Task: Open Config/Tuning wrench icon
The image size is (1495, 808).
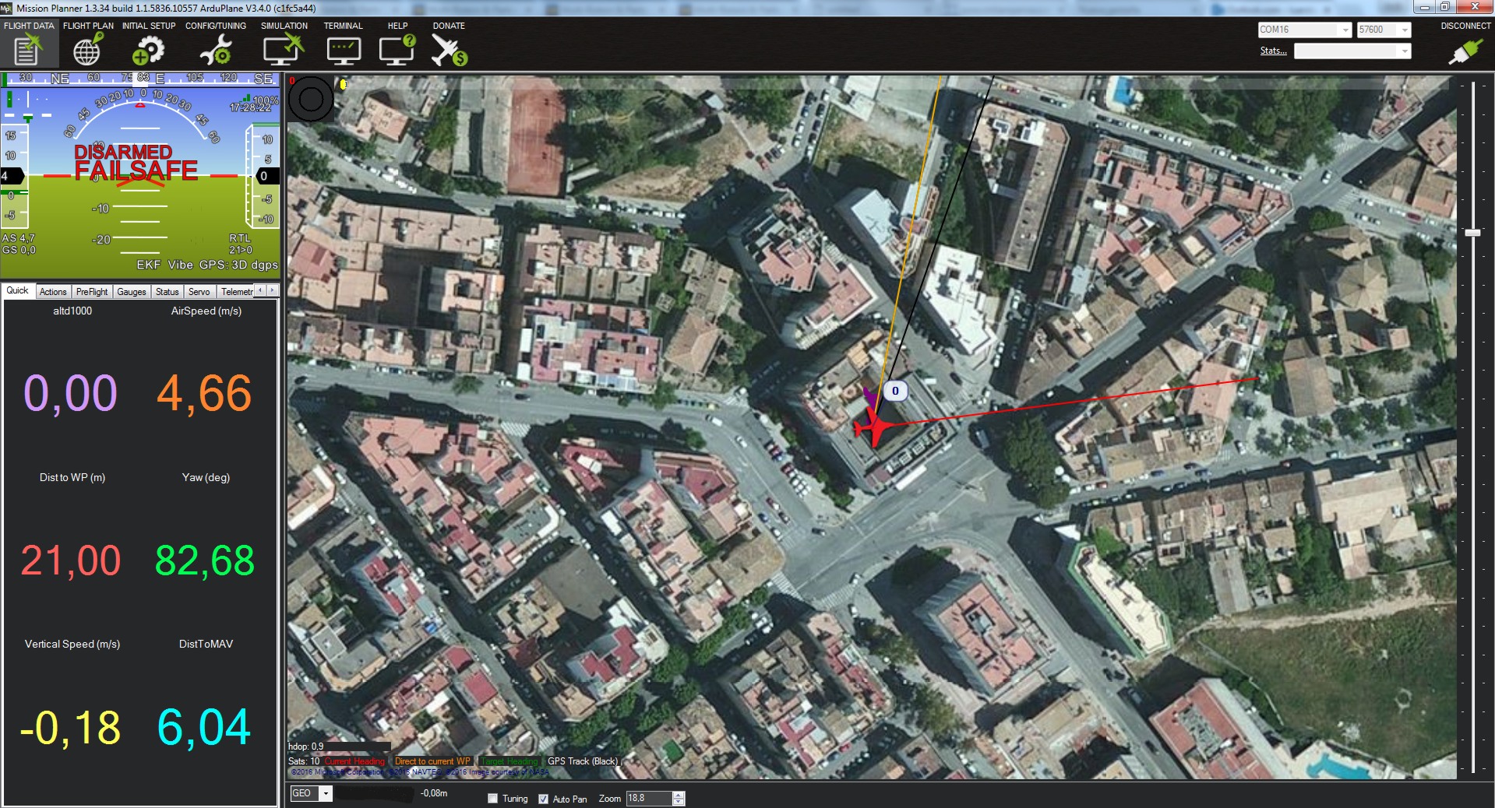Action: click(216, 50)
